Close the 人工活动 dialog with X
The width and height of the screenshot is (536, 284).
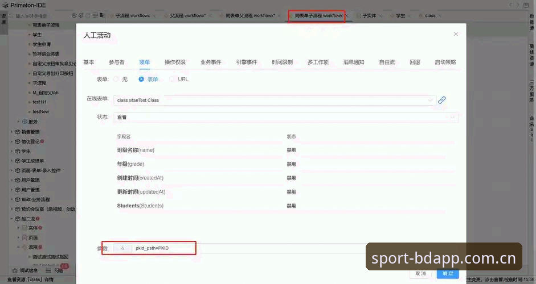point(456,34)
